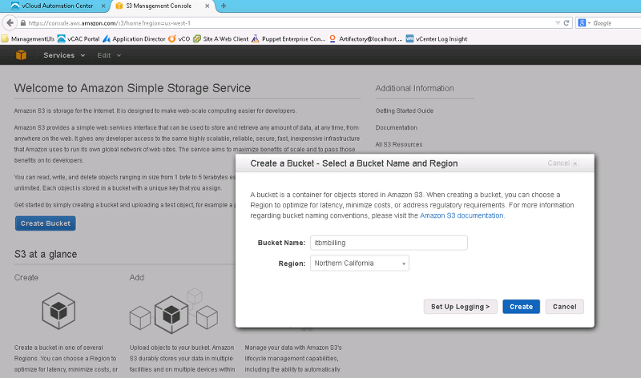Image resolution: width=641 pixels, height=378 pixels.
Task: Open Puppet Enterprise Console bookmark
Action: pyautogui.click(x=288, y=38)
